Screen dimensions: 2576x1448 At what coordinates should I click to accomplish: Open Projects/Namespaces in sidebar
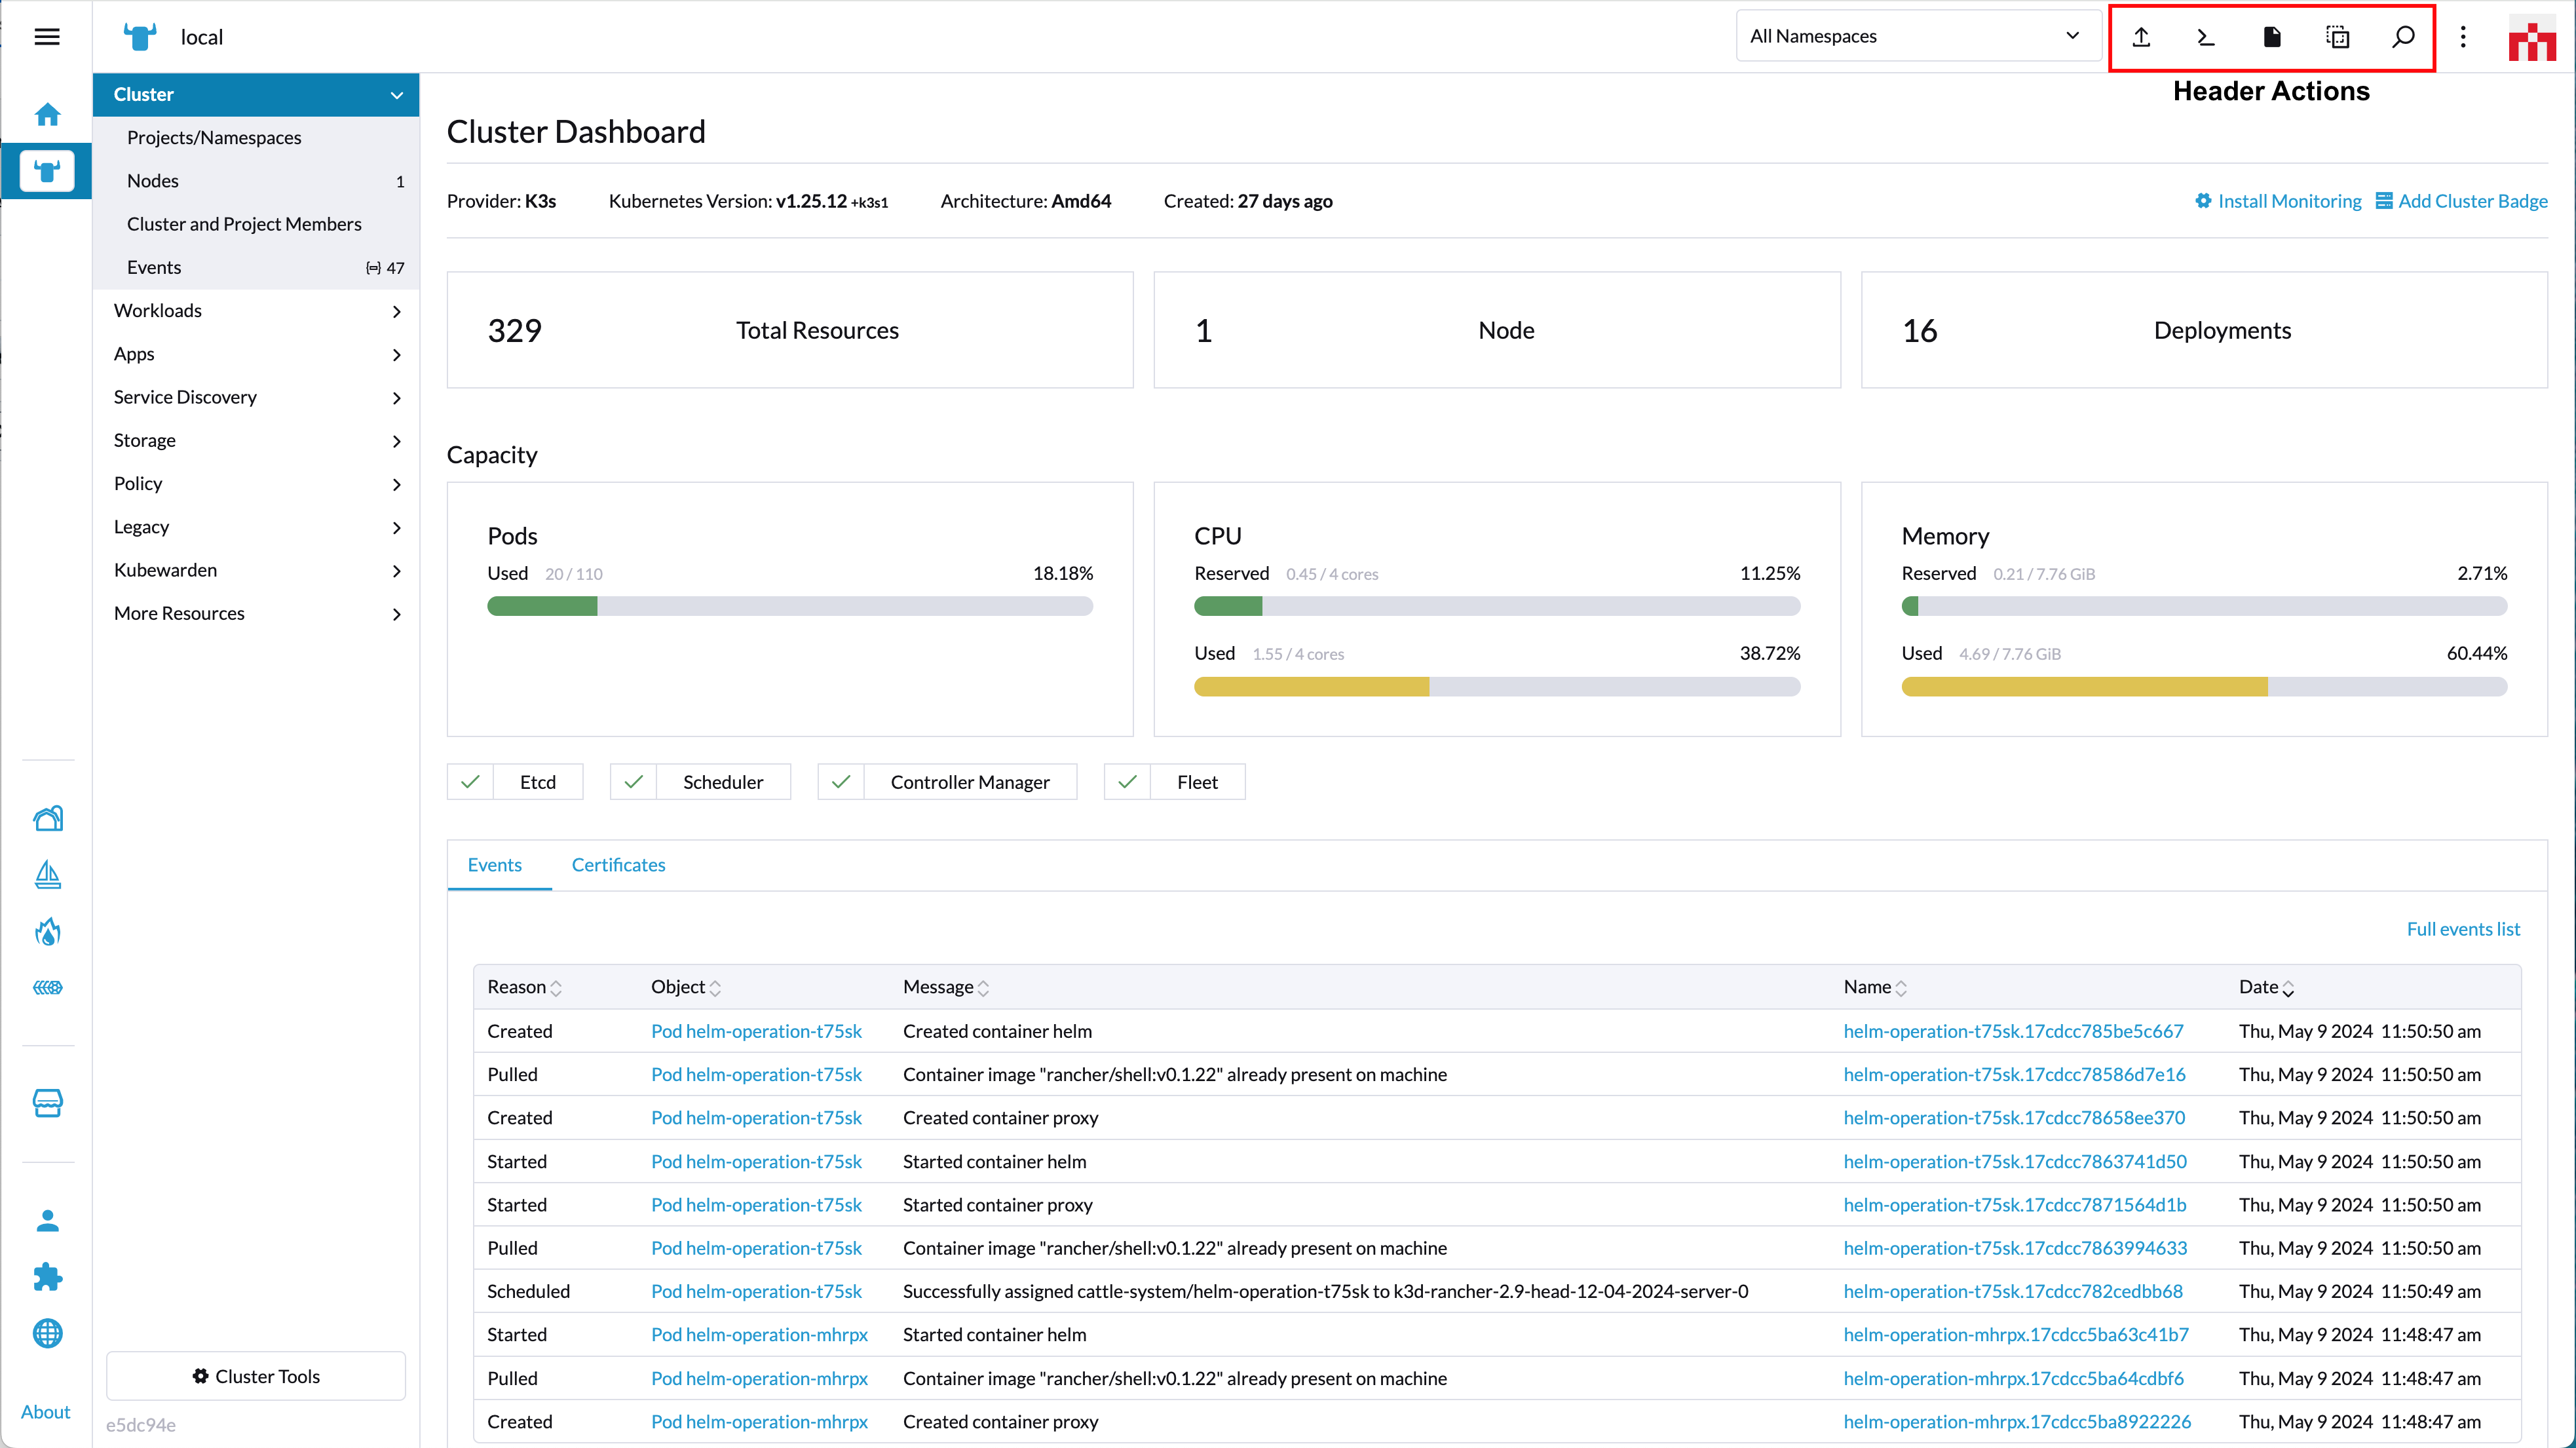click(x=214, y=138)
